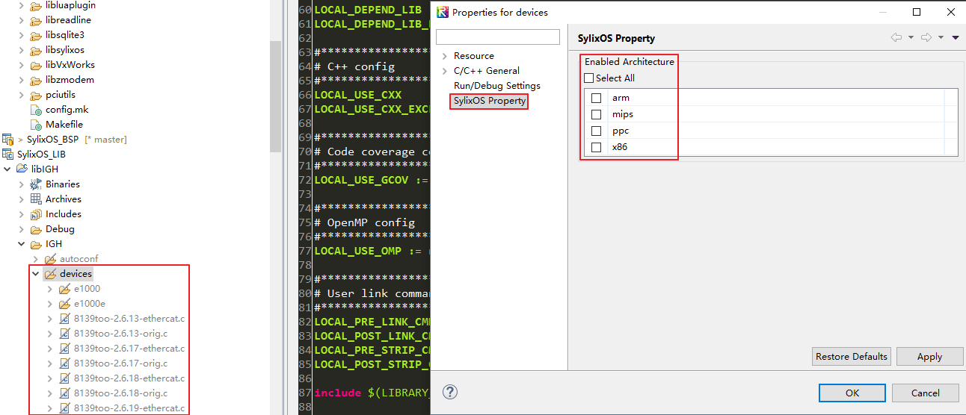Expand the Archives node
Image resolution: width=966 pixels, height=415 pixels.
pos(21,199)
